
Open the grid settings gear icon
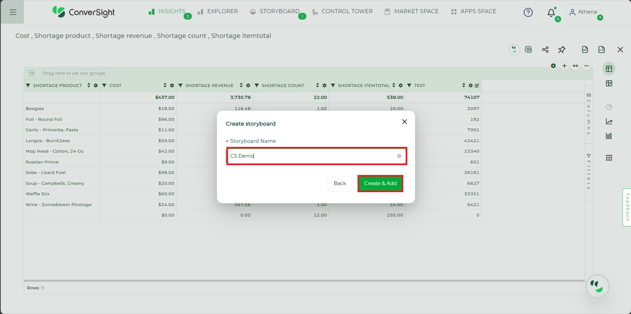pyautogui.click(x=553, y=66)
